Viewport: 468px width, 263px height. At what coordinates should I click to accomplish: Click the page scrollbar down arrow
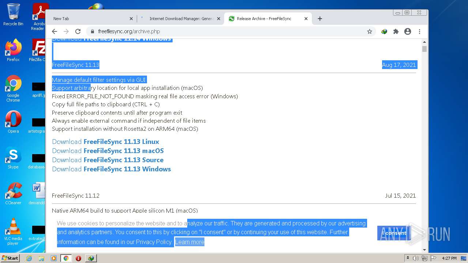pyautogui.click(x=424, y=250)
